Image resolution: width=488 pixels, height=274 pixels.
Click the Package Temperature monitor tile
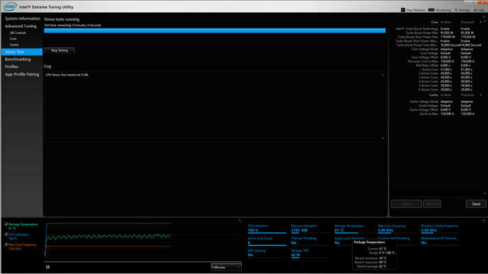click(x=353, y=228)
